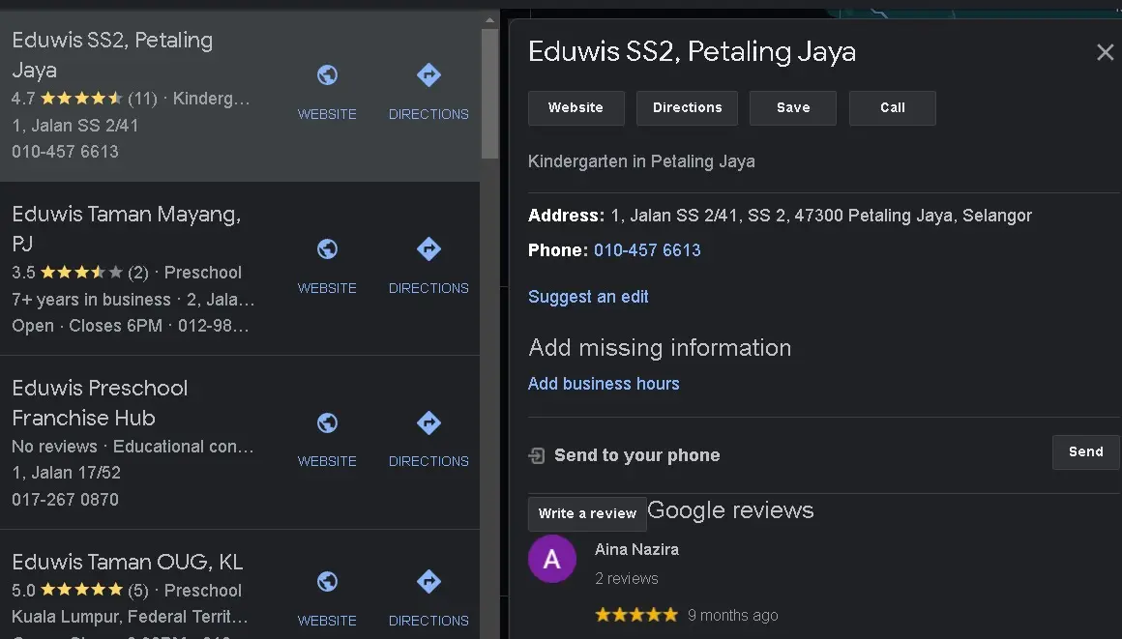This screenshot has width=1122, height=639.
Task: Click the Website button in details panel
Action: point(576,108)
